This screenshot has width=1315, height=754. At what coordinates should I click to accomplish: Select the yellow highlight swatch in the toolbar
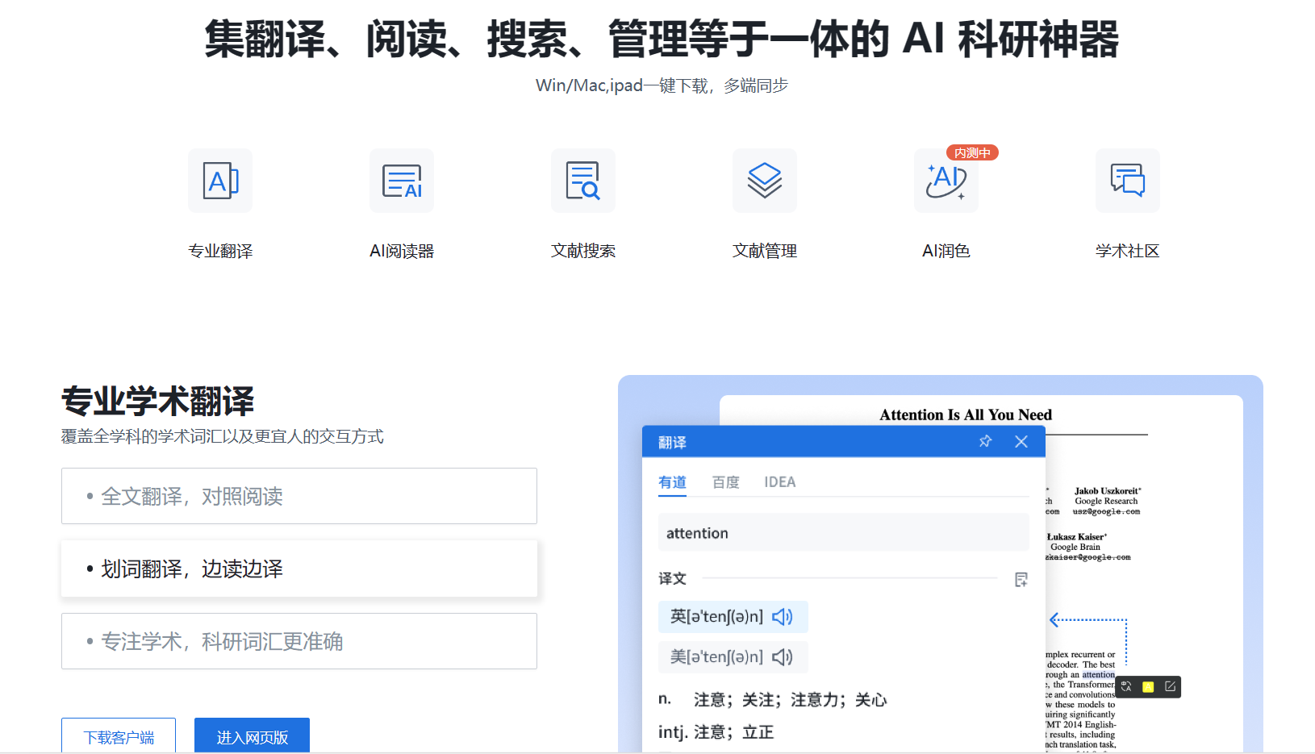[x=1149, y=686]
